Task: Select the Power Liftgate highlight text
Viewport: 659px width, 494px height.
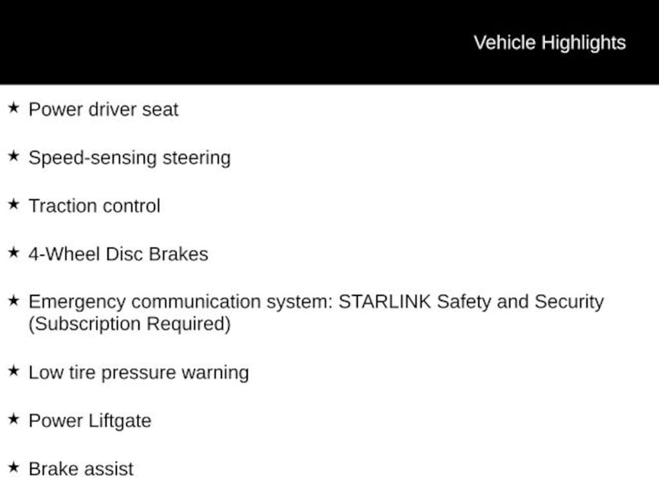Action: coord(89,421)
